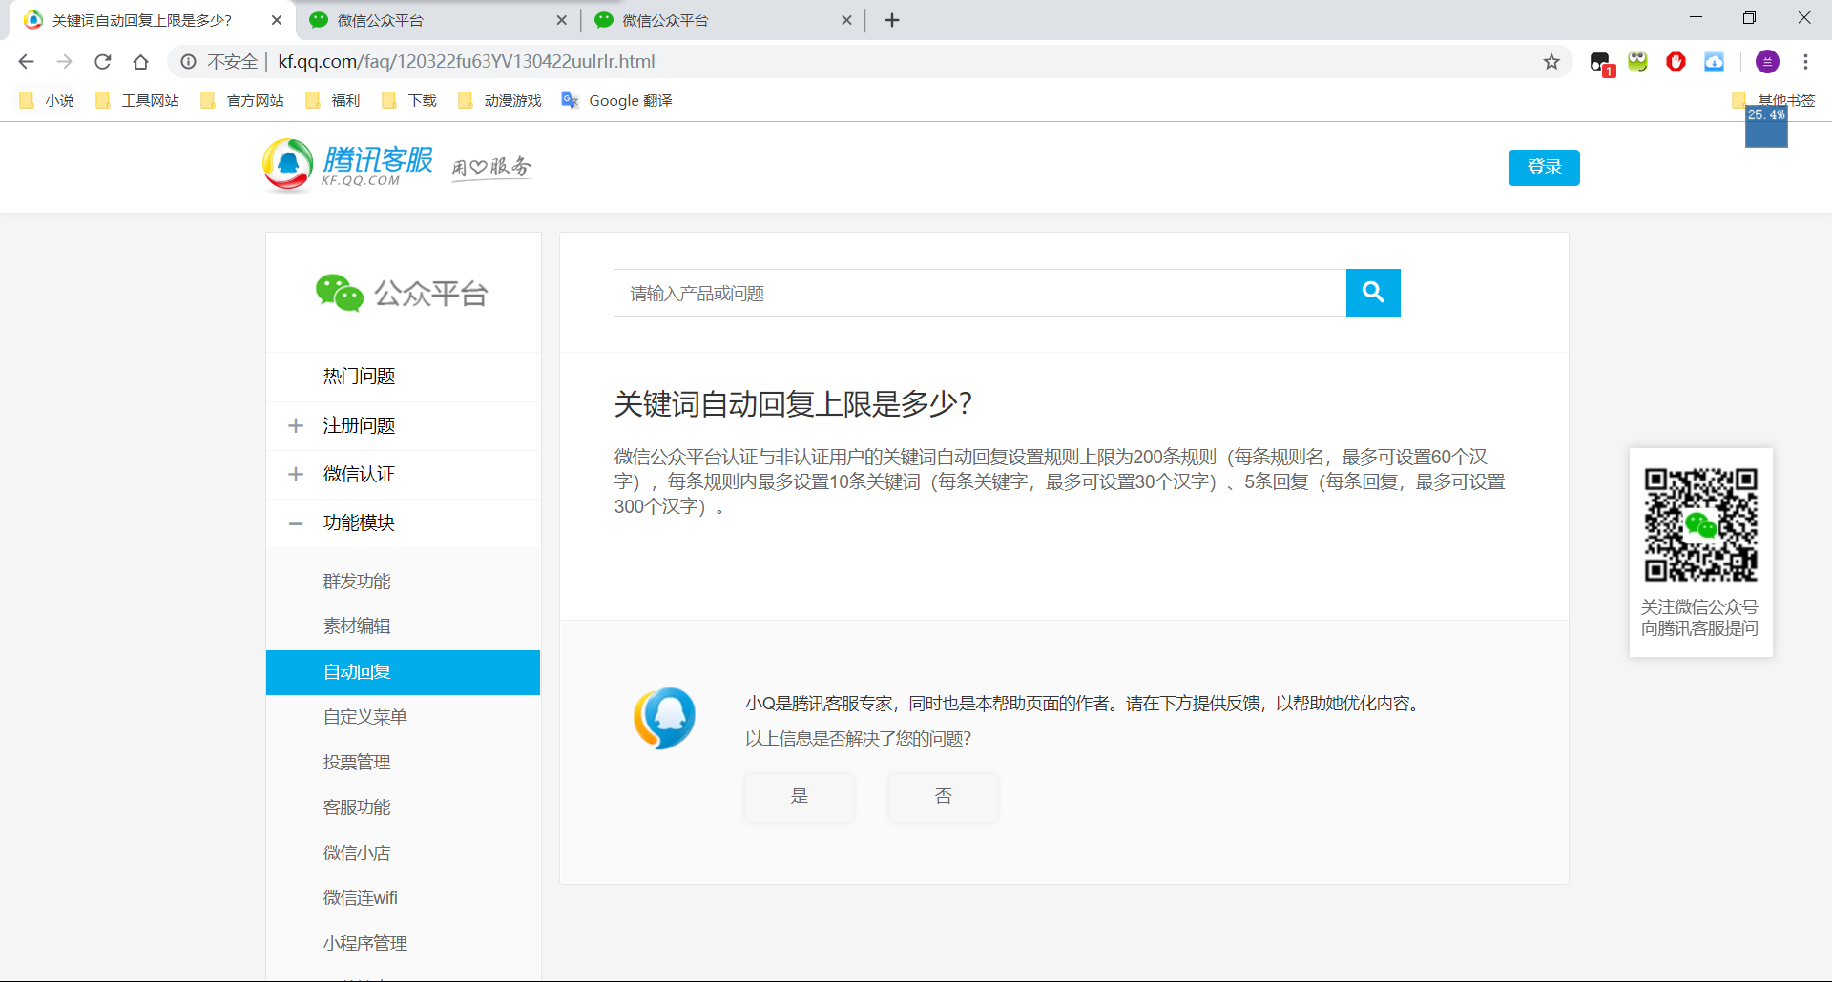Open the extension with red badge 1
Image resolution: width=1832 pixels, height=982 pixels.
click(x=1601, y=63)
